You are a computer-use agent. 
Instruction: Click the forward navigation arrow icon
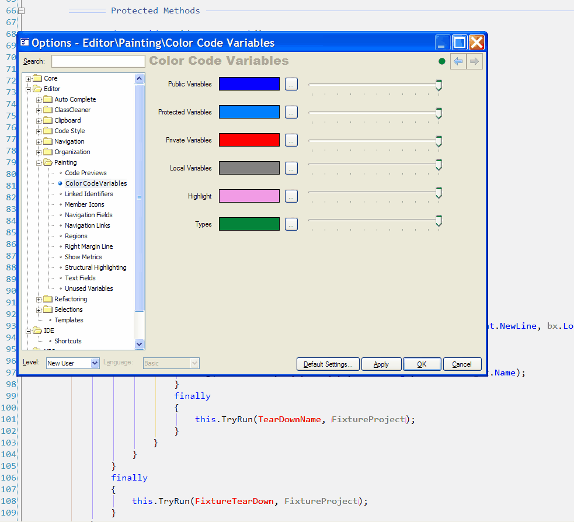coord(475,61)
